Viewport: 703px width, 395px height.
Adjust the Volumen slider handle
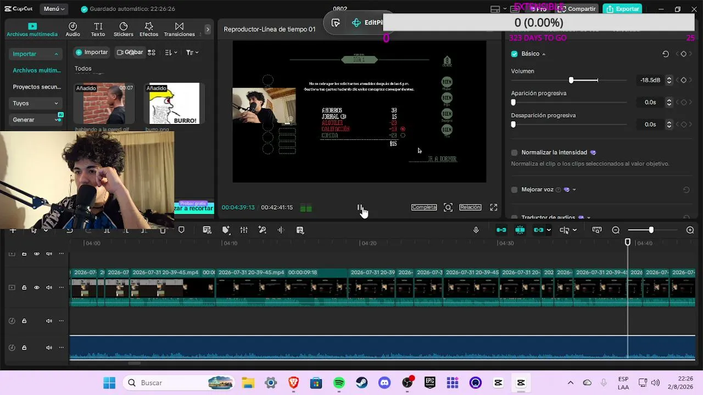[x=571, y=80]
